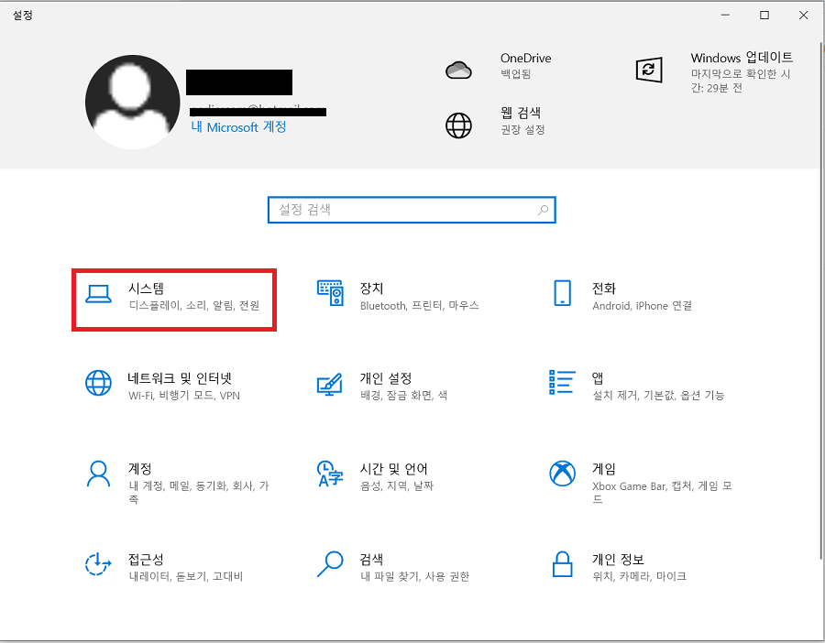Click the 웹 검색 globe icon
825x643 pixels.
coord(459,125)
